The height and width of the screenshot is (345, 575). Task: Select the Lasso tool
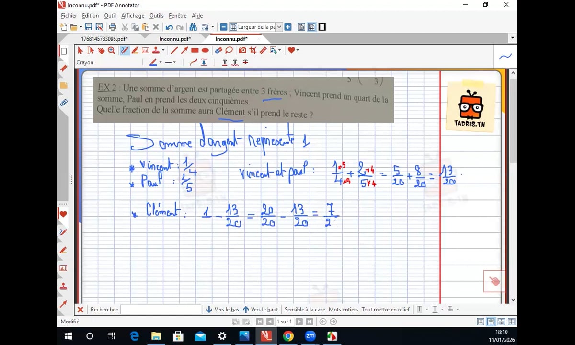[x=229, y=50]
